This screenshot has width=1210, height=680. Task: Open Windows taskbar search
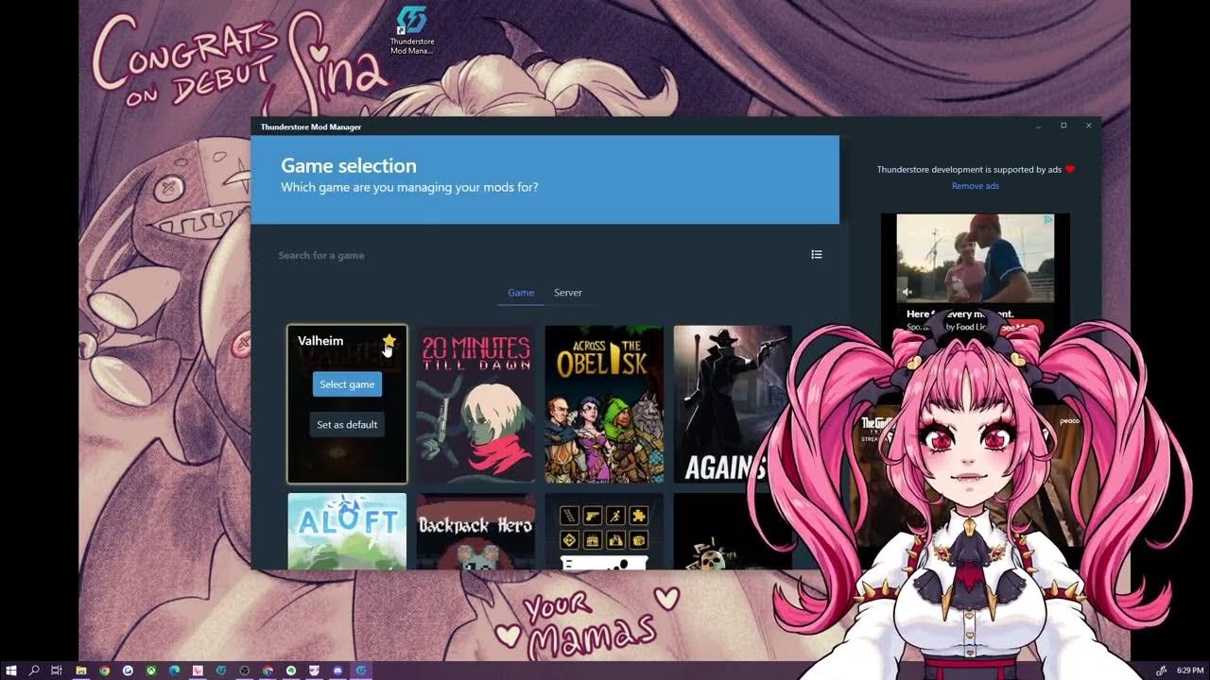(34, 671)
